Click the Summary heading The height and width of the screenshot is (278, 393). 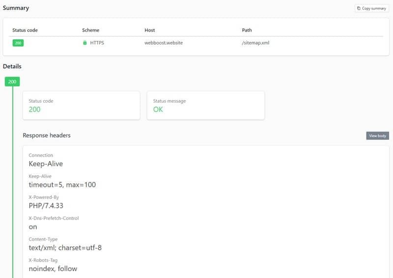point(16,8)
